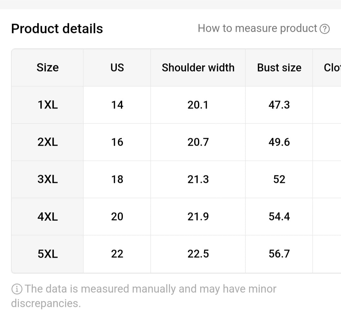Select the 3XL size row
Screen dimensions: 341x322
(x=47, y=179)
